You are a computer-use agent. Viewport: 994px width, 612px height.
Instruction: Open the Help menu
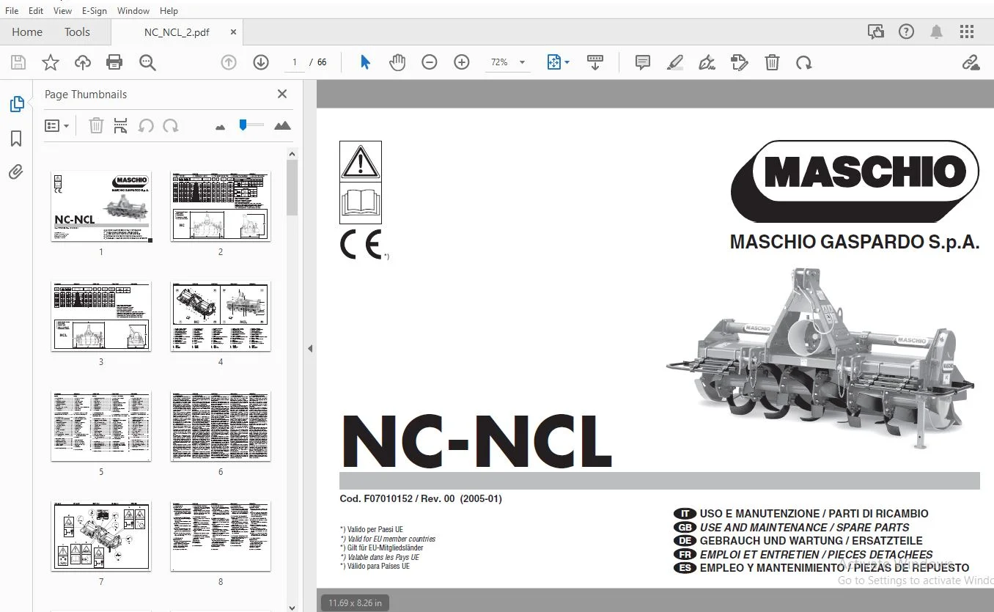coord(169,11)
